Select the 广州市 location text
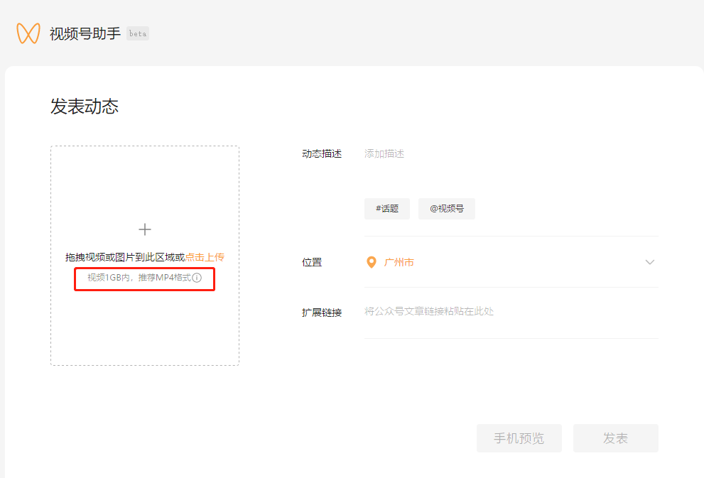 point(399,262)
